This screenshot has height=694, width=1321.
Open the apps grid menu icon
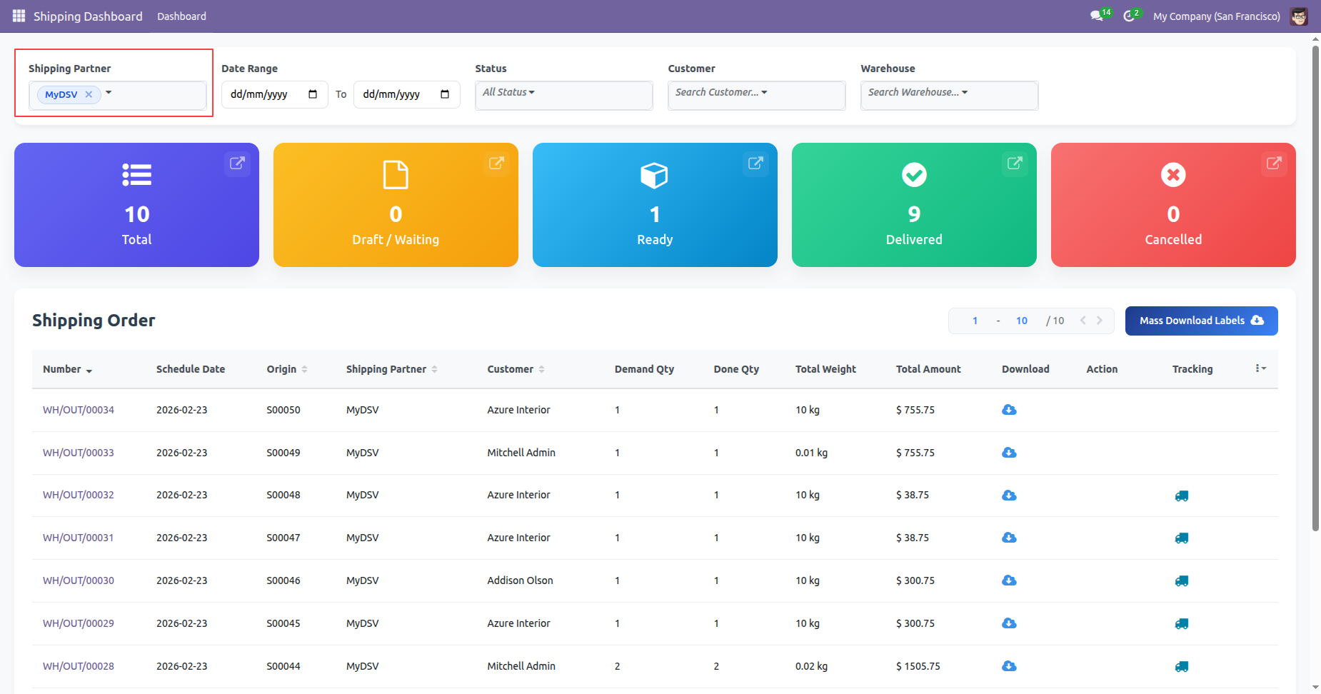[x=19, y=16]
